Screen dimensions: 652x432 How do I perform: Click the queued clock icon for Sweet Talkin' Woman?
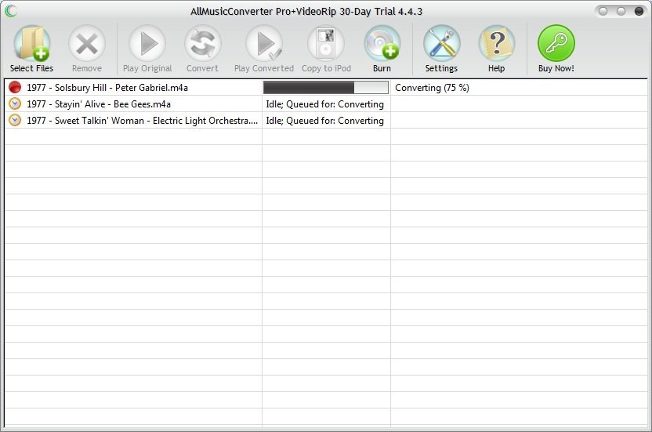click(15, 120)
